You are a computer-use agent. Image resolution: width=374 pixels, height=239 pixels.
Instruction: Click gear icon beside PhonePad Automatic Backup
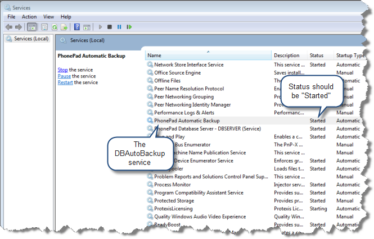tap(150, 121)
